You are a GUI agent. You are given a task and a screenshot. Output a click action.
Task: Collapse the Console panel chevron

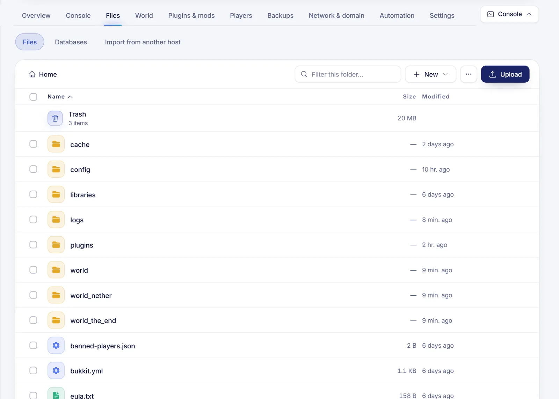529,14
